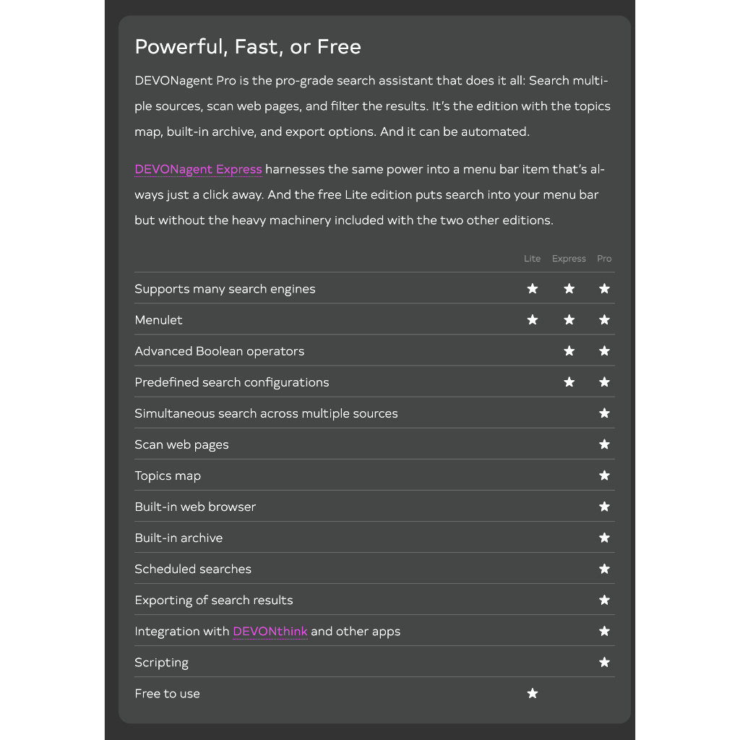This screenshot has width=740, height=740.
Task: Click star for Exporting of search results
Action: click(x=605, y=600)
